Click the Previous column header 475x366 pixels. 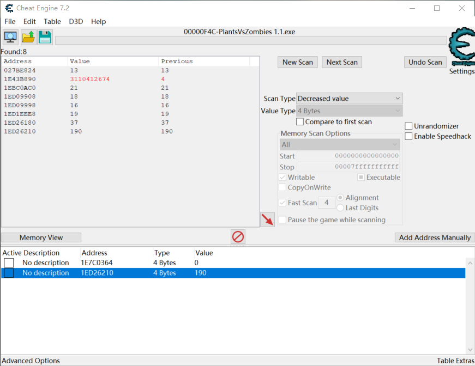(x=204, y=62)
